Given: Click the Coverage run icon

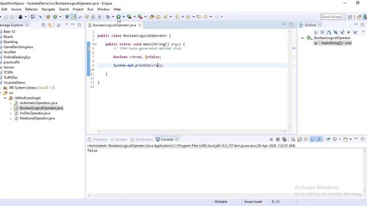Looking at the screenshot, I should pyautogui.click(x=129, y=17).
